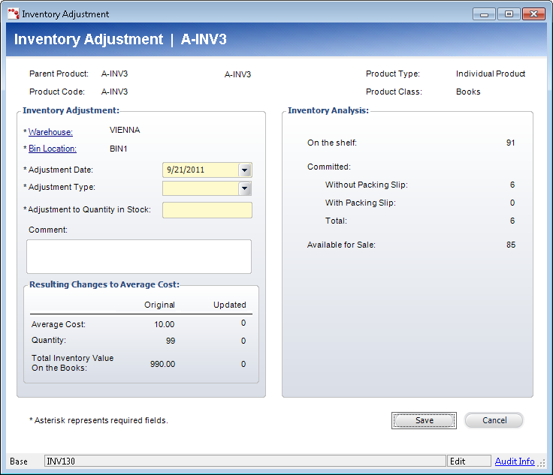This screenshot has height=475, width=553.
Task: Click the window resize grip in status bar
Action: pyautogui.click(x=541, y=463)
